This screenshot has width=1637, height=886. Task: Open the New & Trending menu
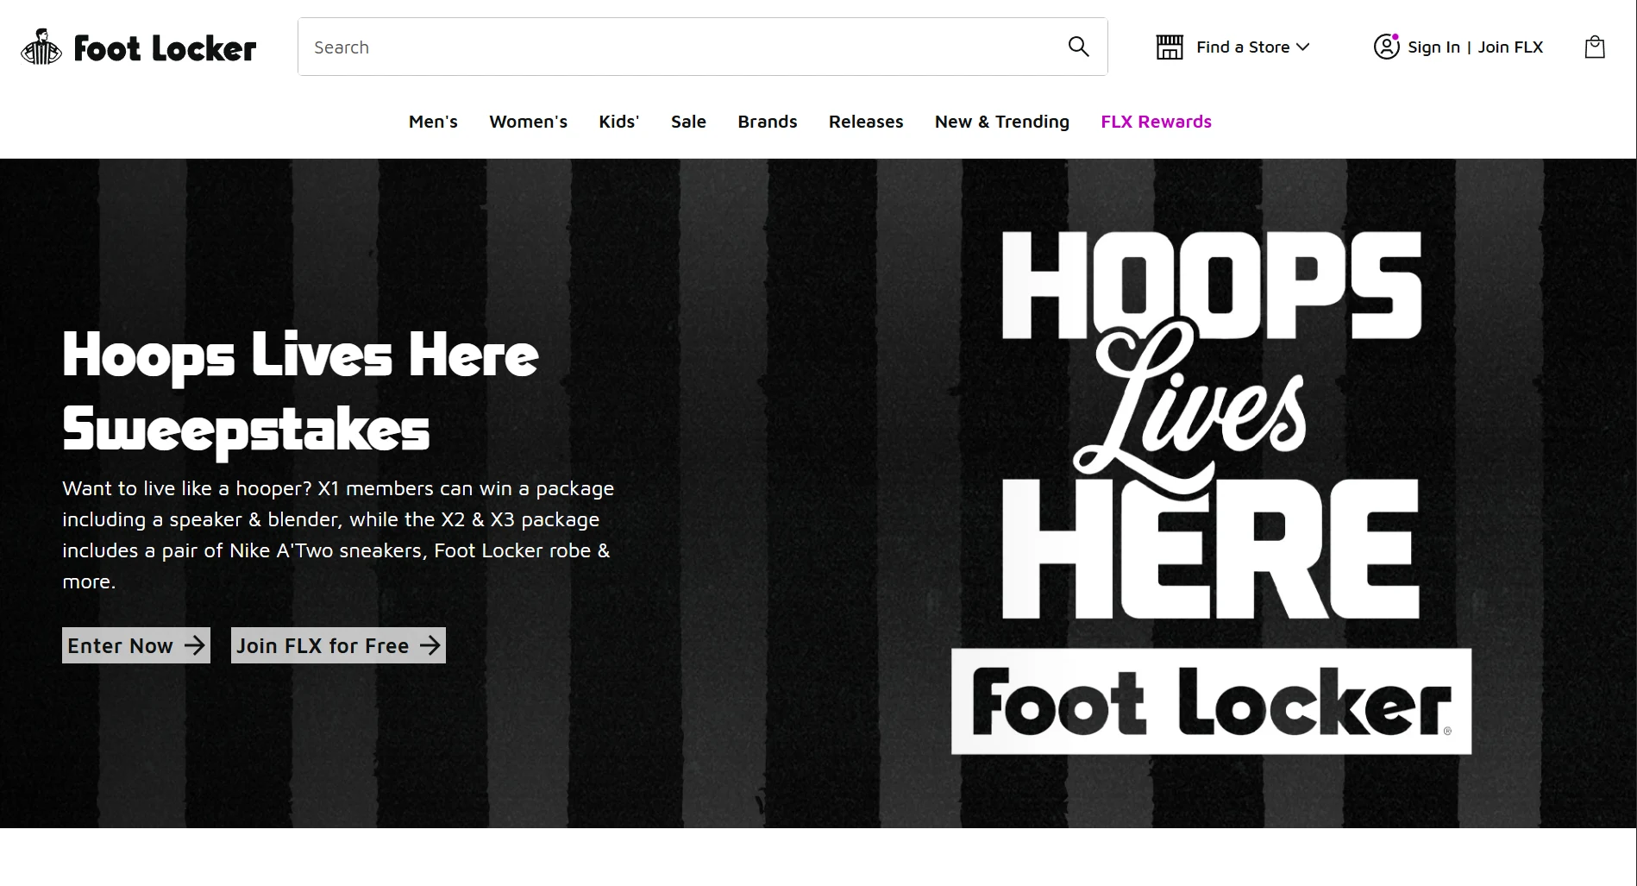[x=1002, y=122]
